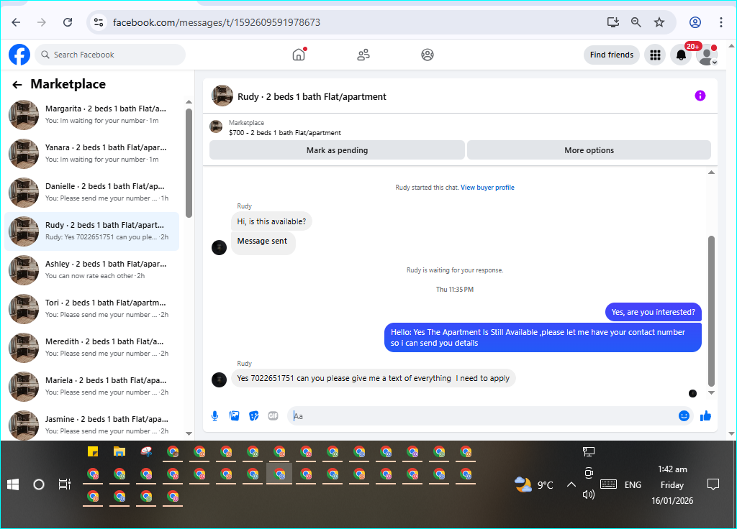Viewport: 737px width, 529px height.
Task: Click the chat messages scrollbar thumb
Action: [x=712, y=310]
